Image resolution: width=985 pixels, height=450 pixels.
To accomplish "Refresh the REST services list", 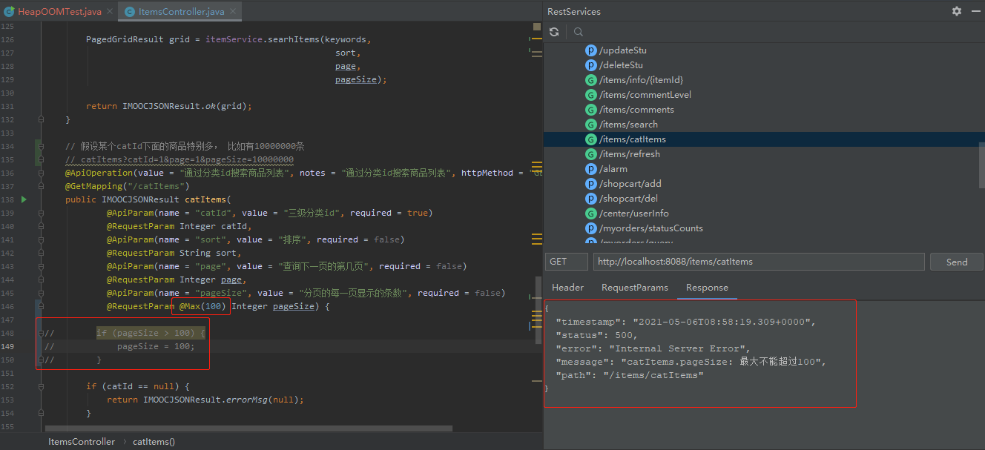I will [x=554, y=32].
